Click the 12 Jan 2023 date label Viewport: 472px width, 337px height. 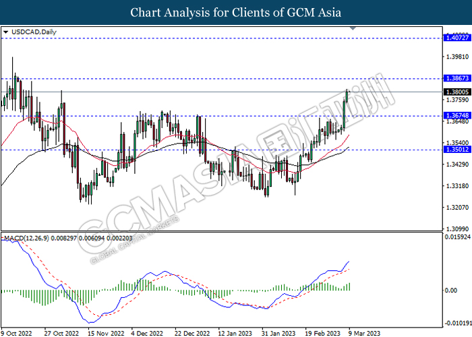click(235, 333)
